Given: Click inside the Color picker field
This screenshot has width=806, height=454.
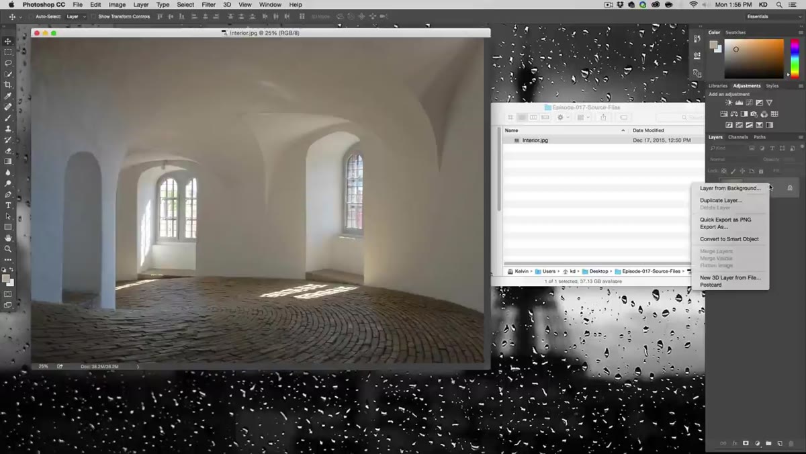Looking at the screenshot, I should (x=754, y=58).
